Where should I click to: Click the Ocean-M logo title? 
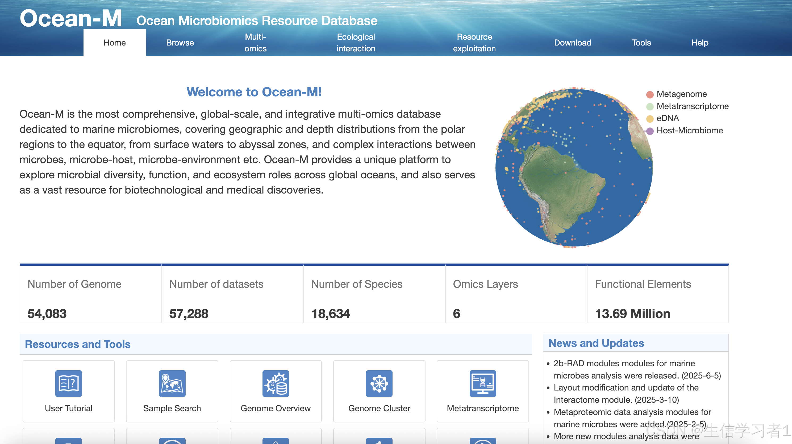[x=71, y=18]
